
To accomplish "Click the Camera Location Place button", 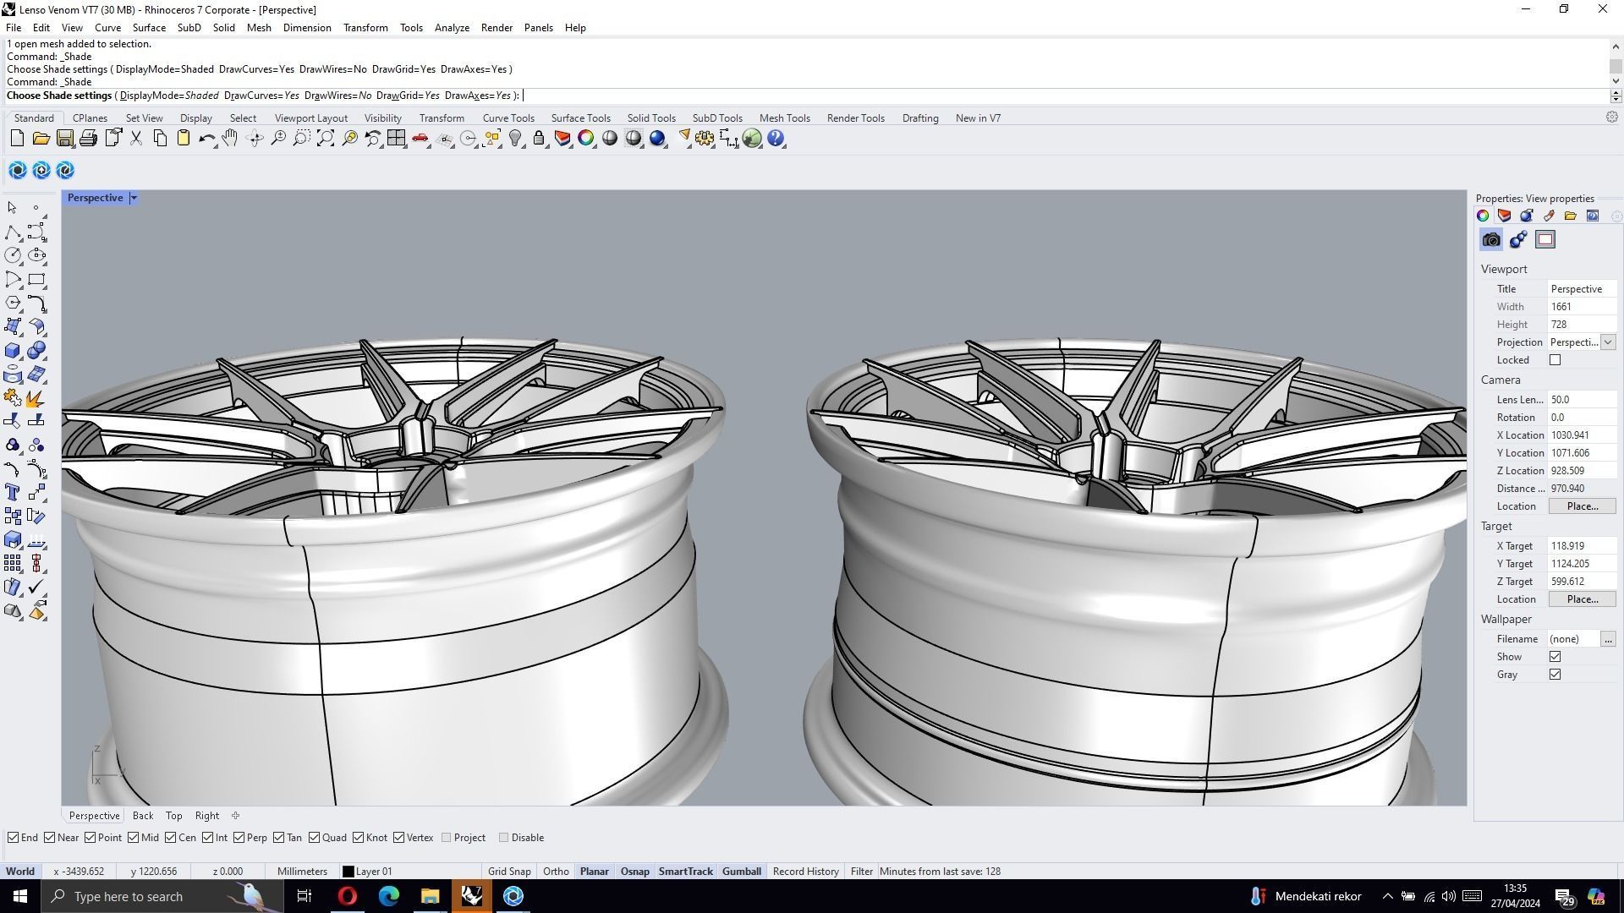I will coord(1582,506).
